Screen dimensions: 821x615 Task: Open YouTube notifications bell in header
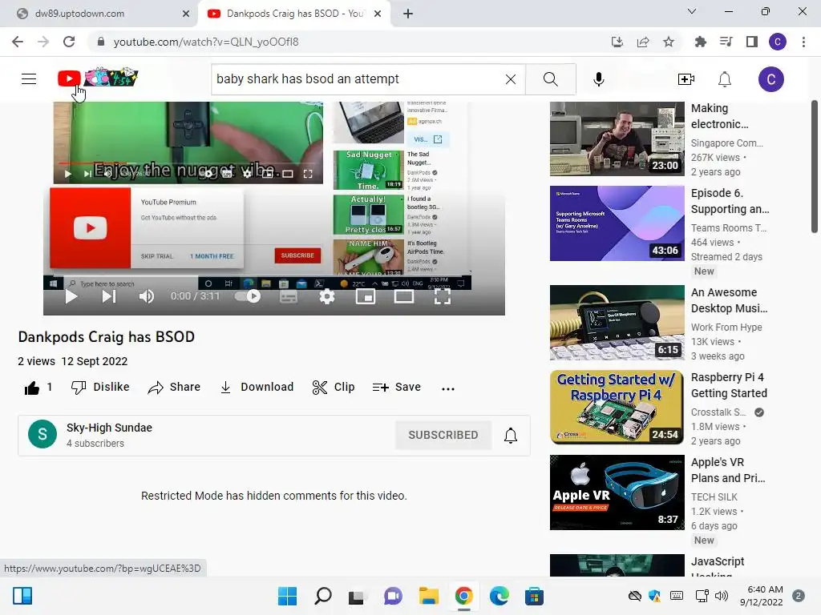pos(724,79)
